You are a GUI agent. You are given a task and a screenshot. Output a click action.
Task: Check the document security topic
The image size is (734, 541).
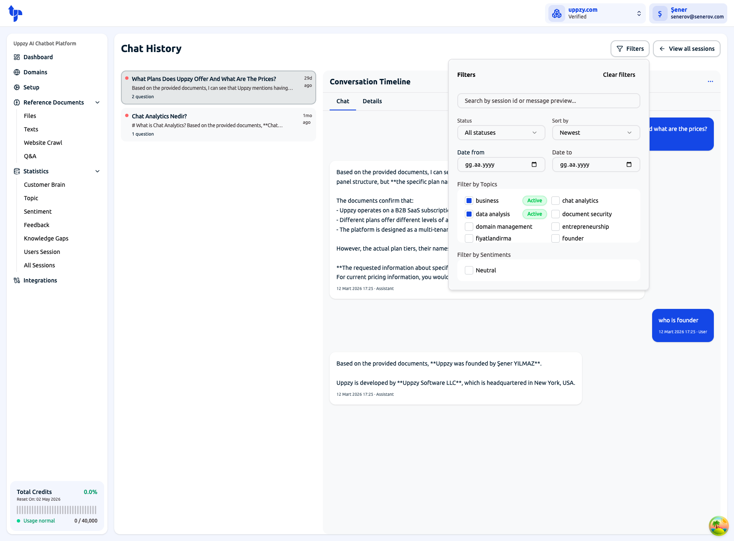(556, 214)
